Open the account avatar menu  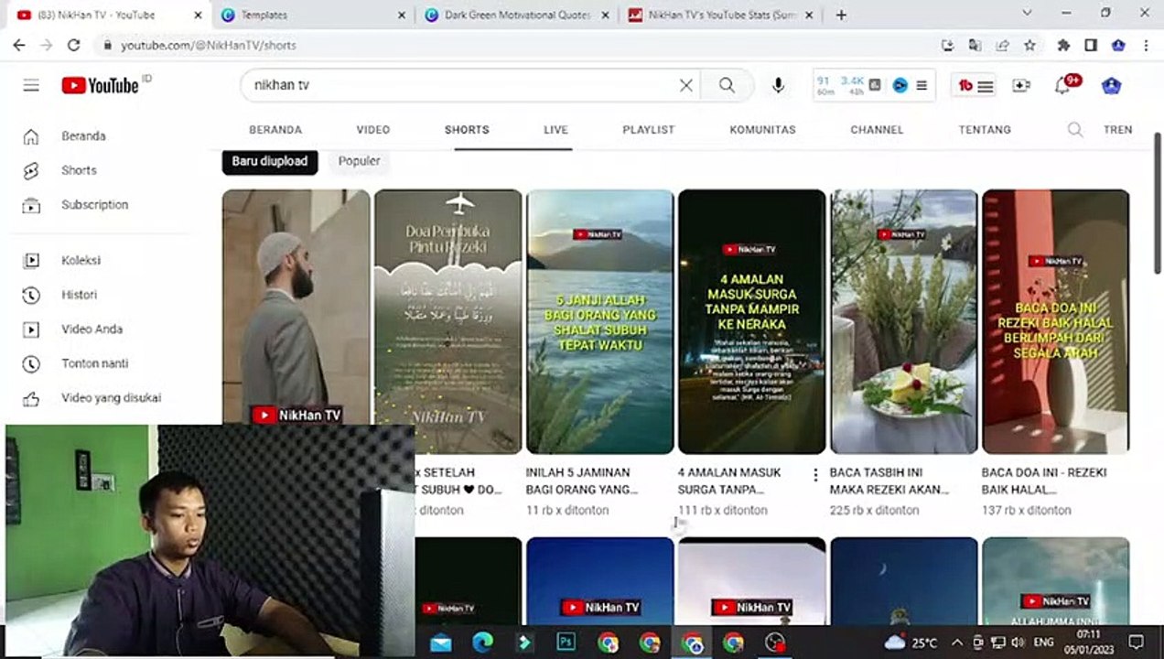[x=1111, y=85]
